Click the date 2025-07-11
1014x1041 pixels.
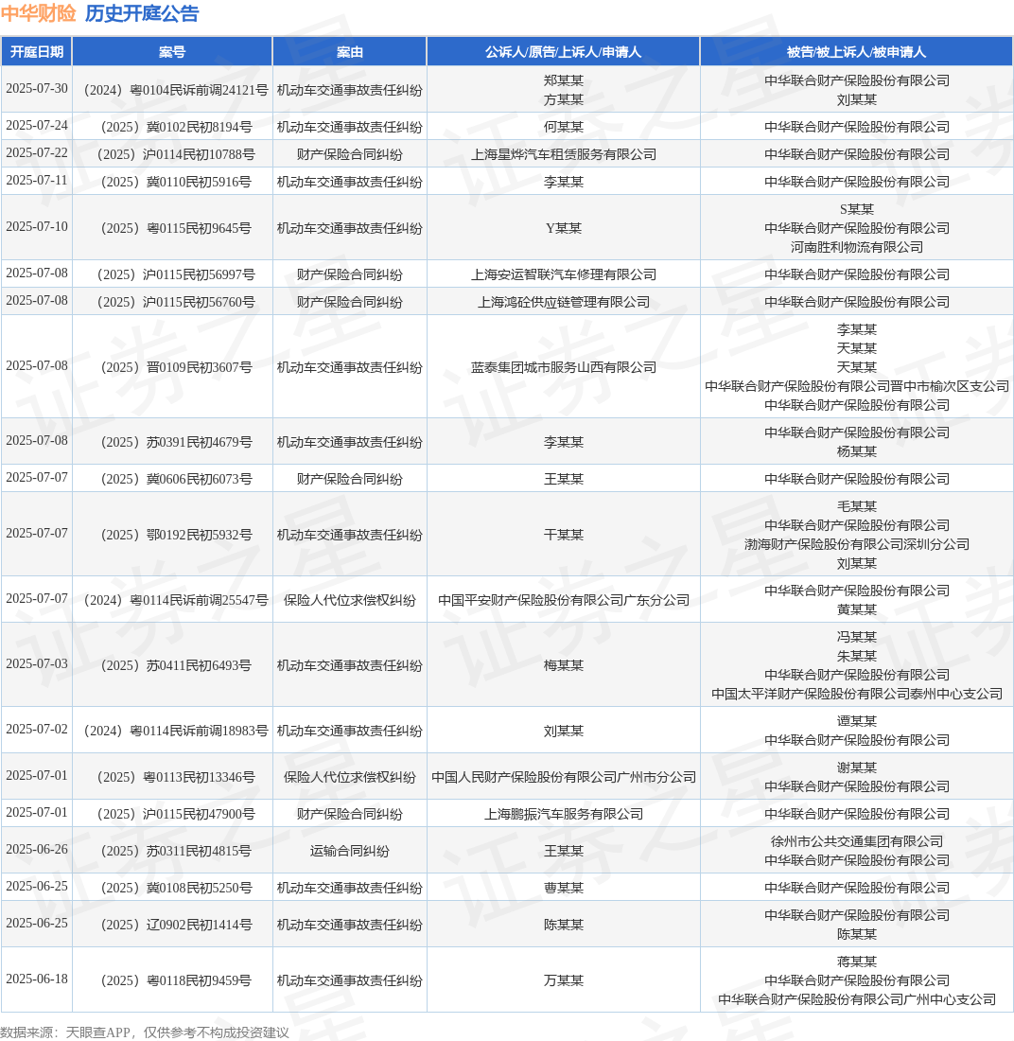click(x=37, y=180)
